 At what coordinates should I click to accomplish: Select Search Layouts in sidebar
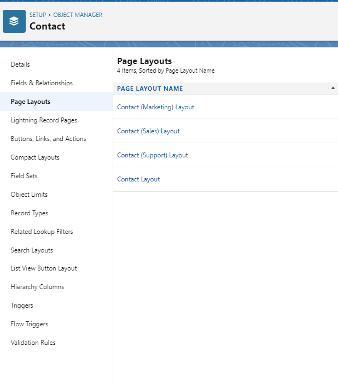pyautogui.click(x=32, y=250)
